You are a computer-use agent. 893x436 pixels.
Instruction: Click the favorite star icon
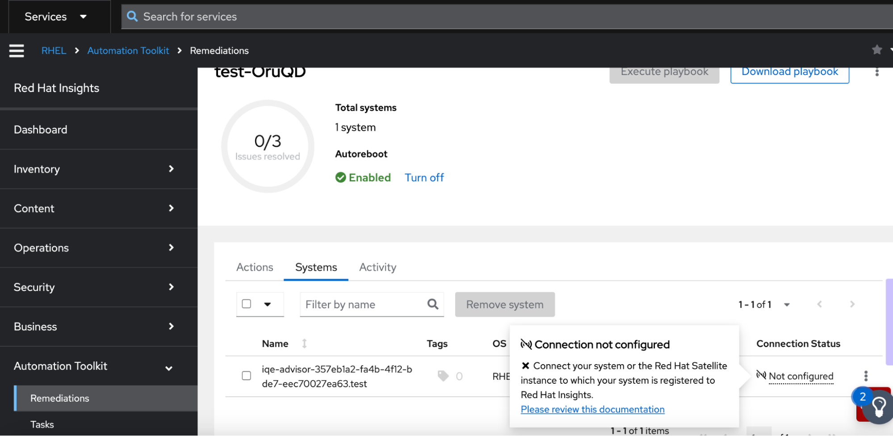[877, 50]
